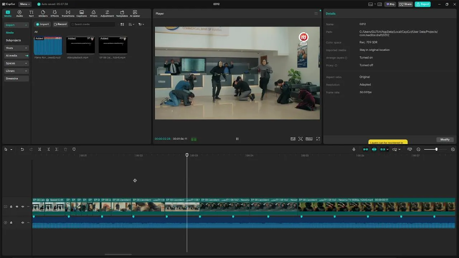459x258 pixels.
Task: Click the timeline cover/subtitle icon
Action: click(410, 149)
